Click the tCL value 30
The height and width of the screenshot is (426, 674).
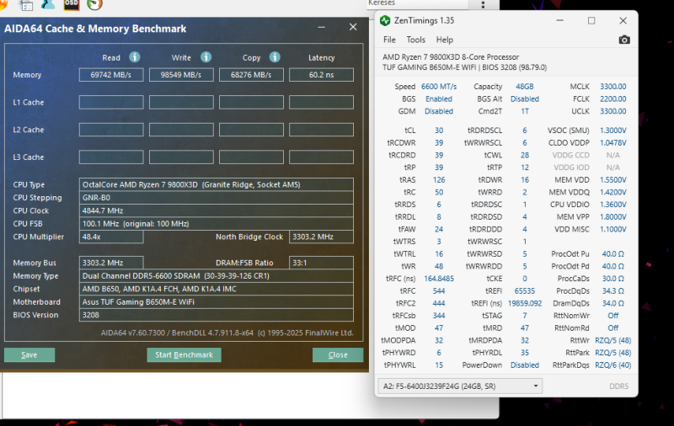point(439,130)
